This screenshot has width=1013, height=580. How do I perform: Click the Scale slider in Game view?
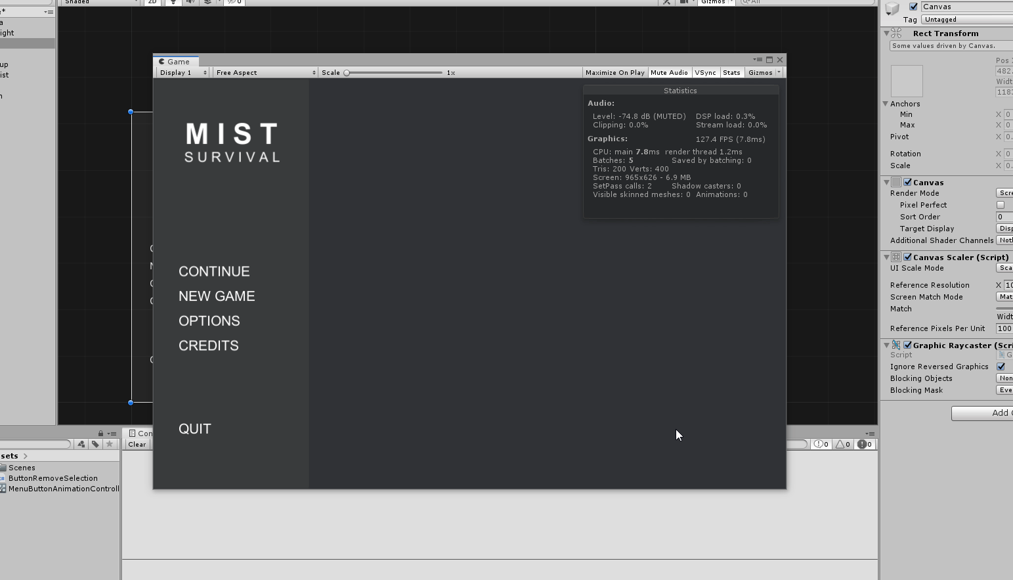[394, 73]
